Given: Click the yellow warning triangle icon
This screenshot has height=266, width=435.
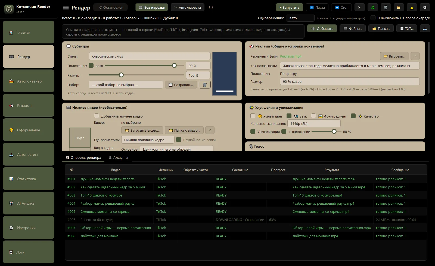Looking at the screenshot, I should [x=412, y=7].
